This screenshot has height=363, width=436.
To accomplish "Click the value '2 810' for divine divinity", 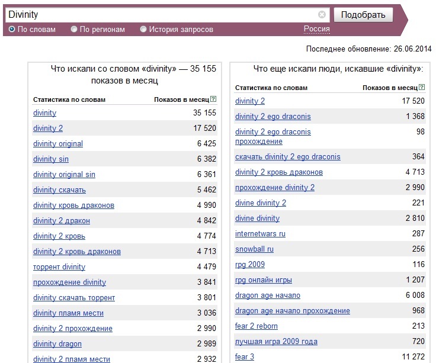I will tap(415, 219).
